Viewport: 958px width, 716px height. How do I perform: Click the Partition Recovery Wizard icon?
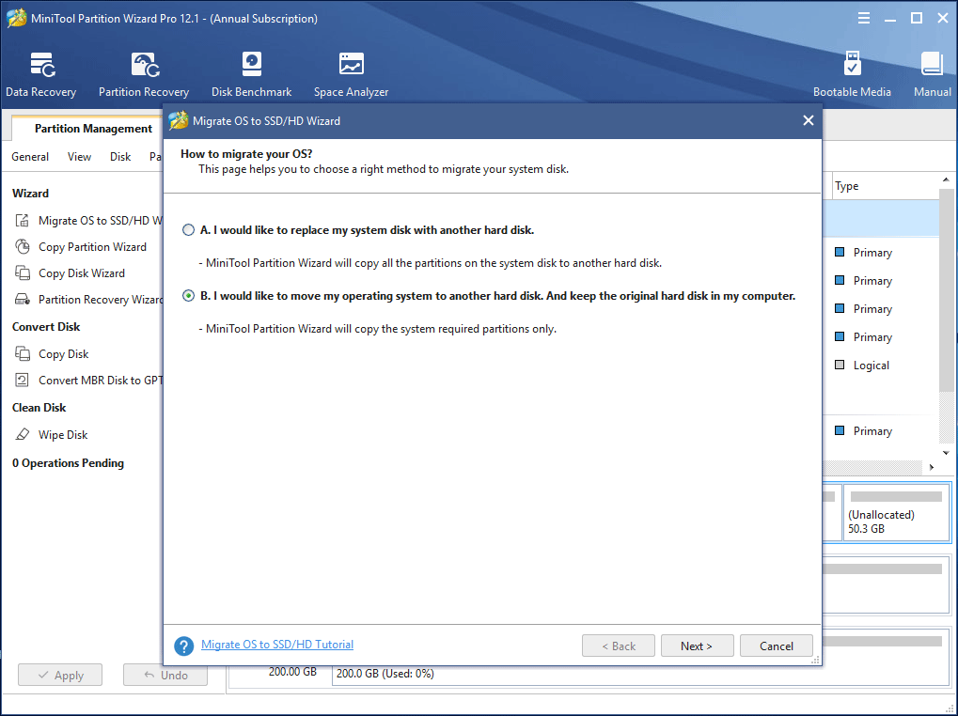click(x=22, y=299)
